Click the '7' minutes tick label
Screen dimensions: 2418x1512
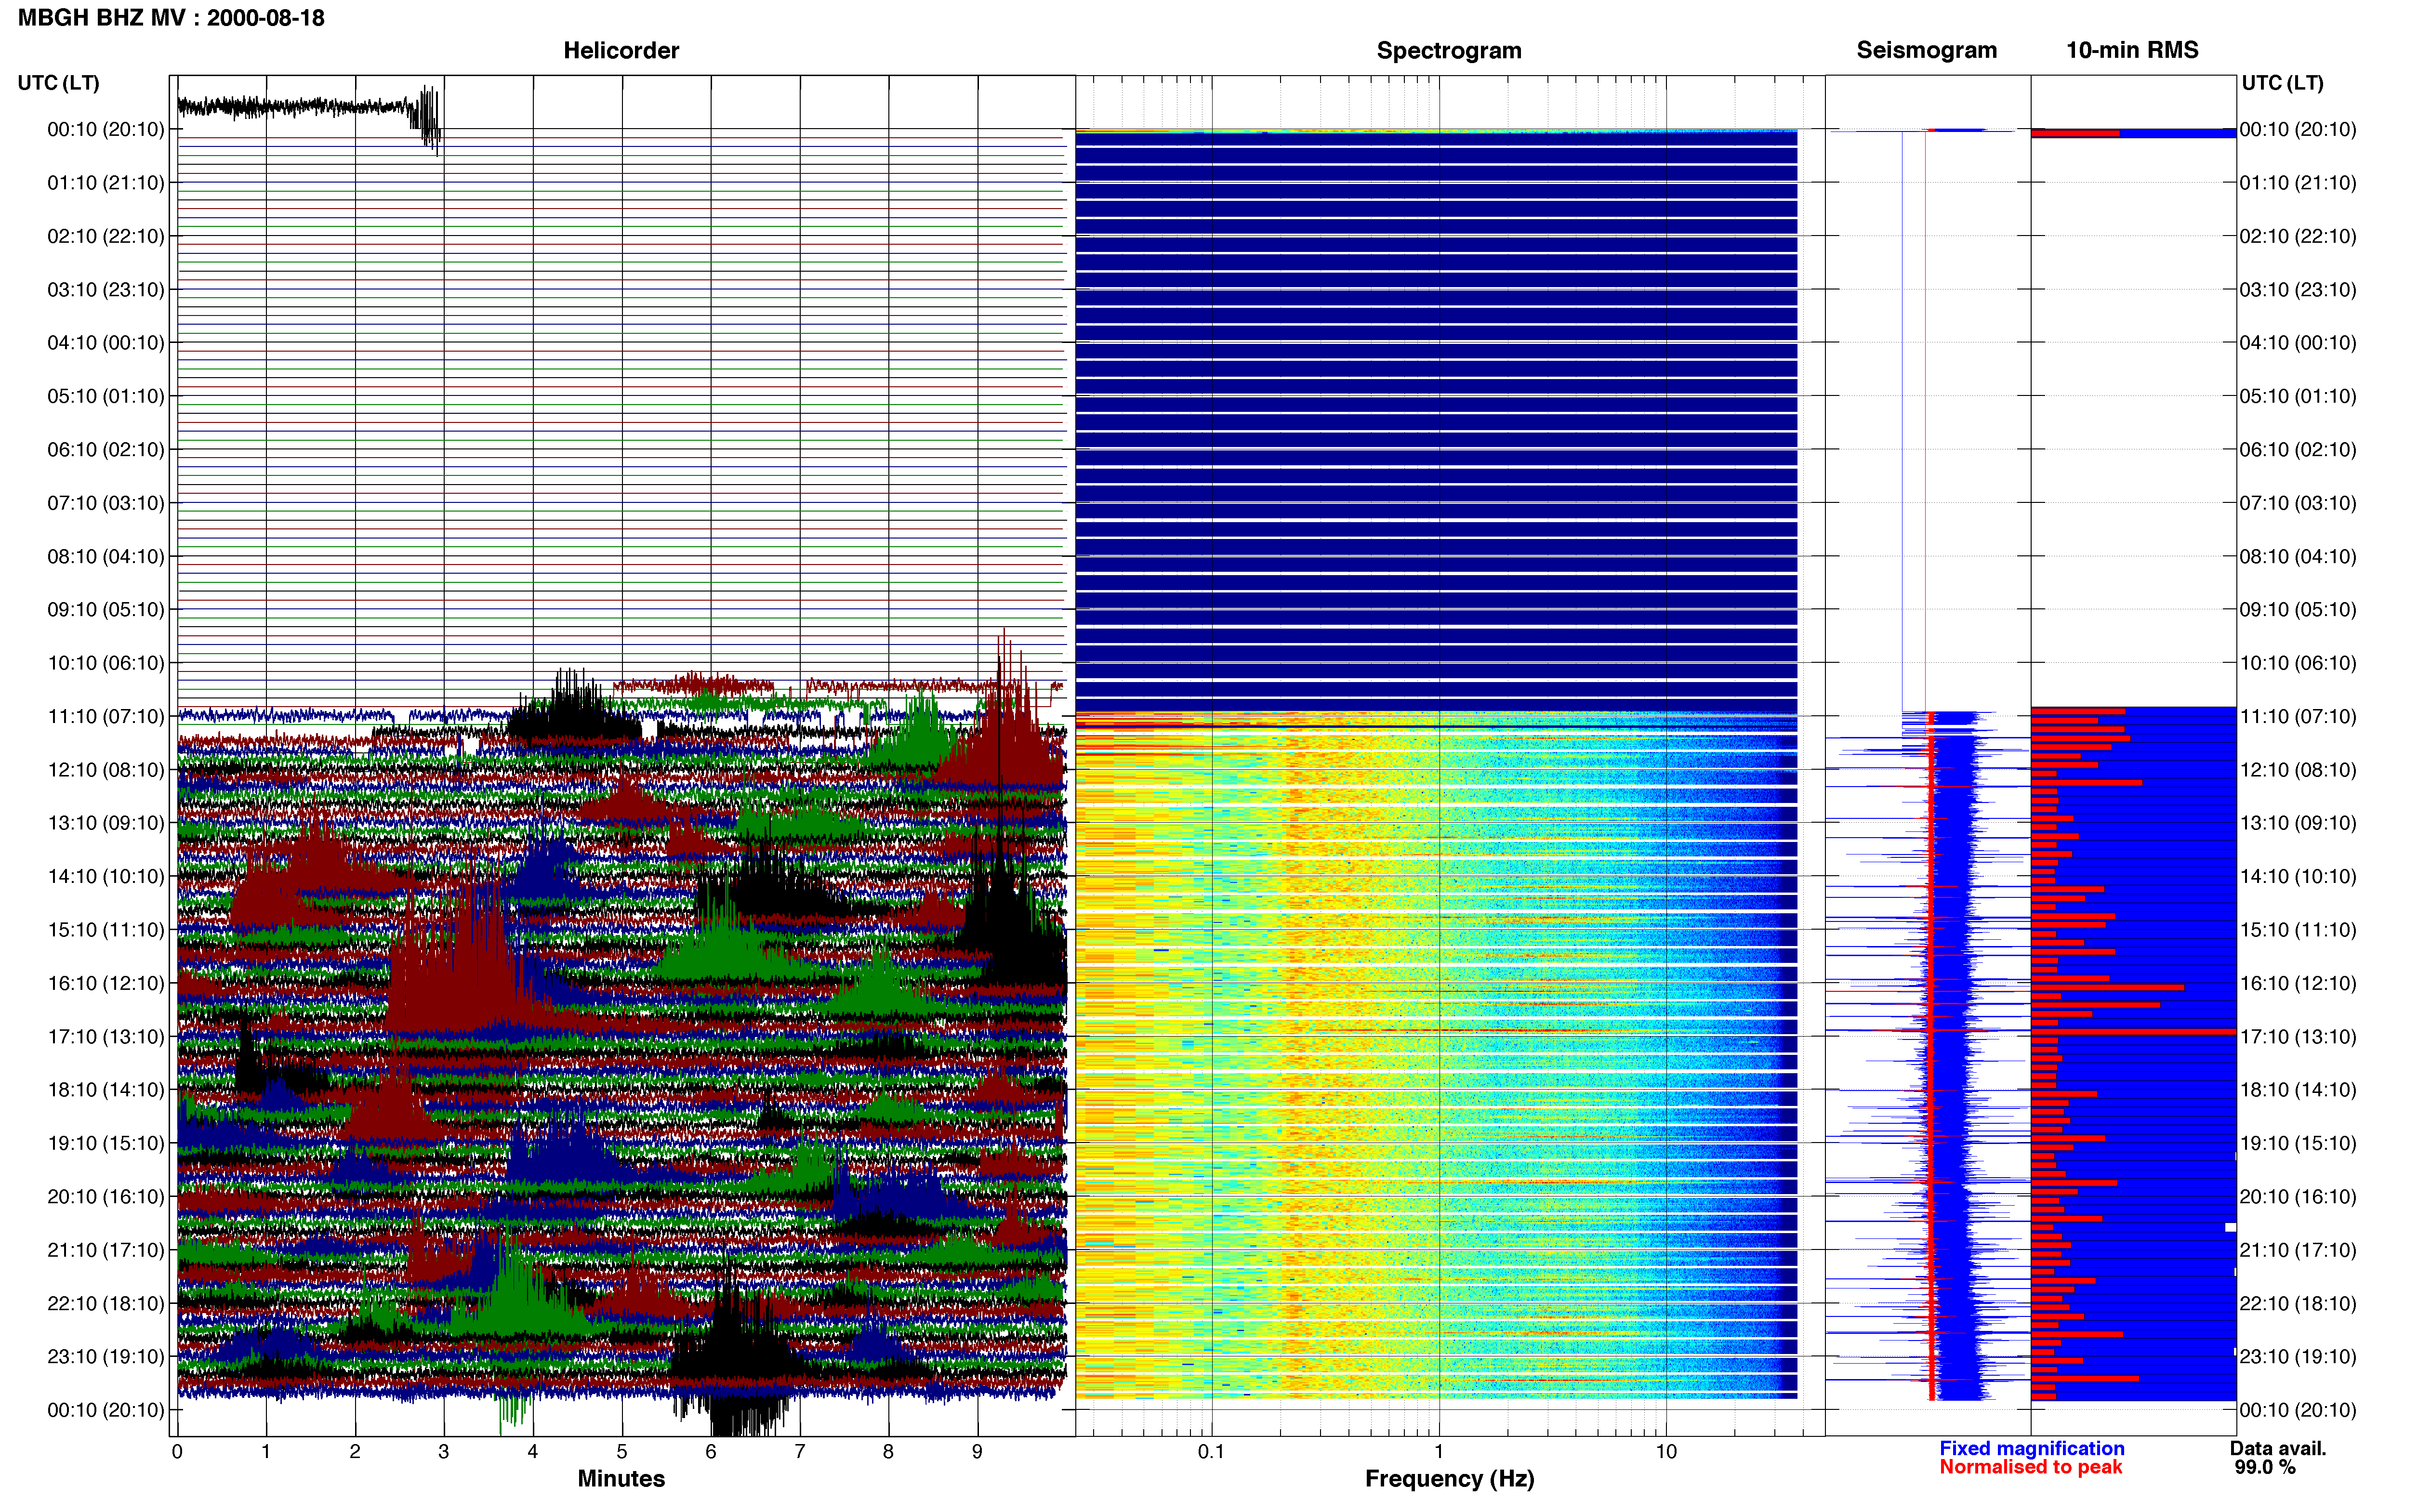(x=800, y=1452)
